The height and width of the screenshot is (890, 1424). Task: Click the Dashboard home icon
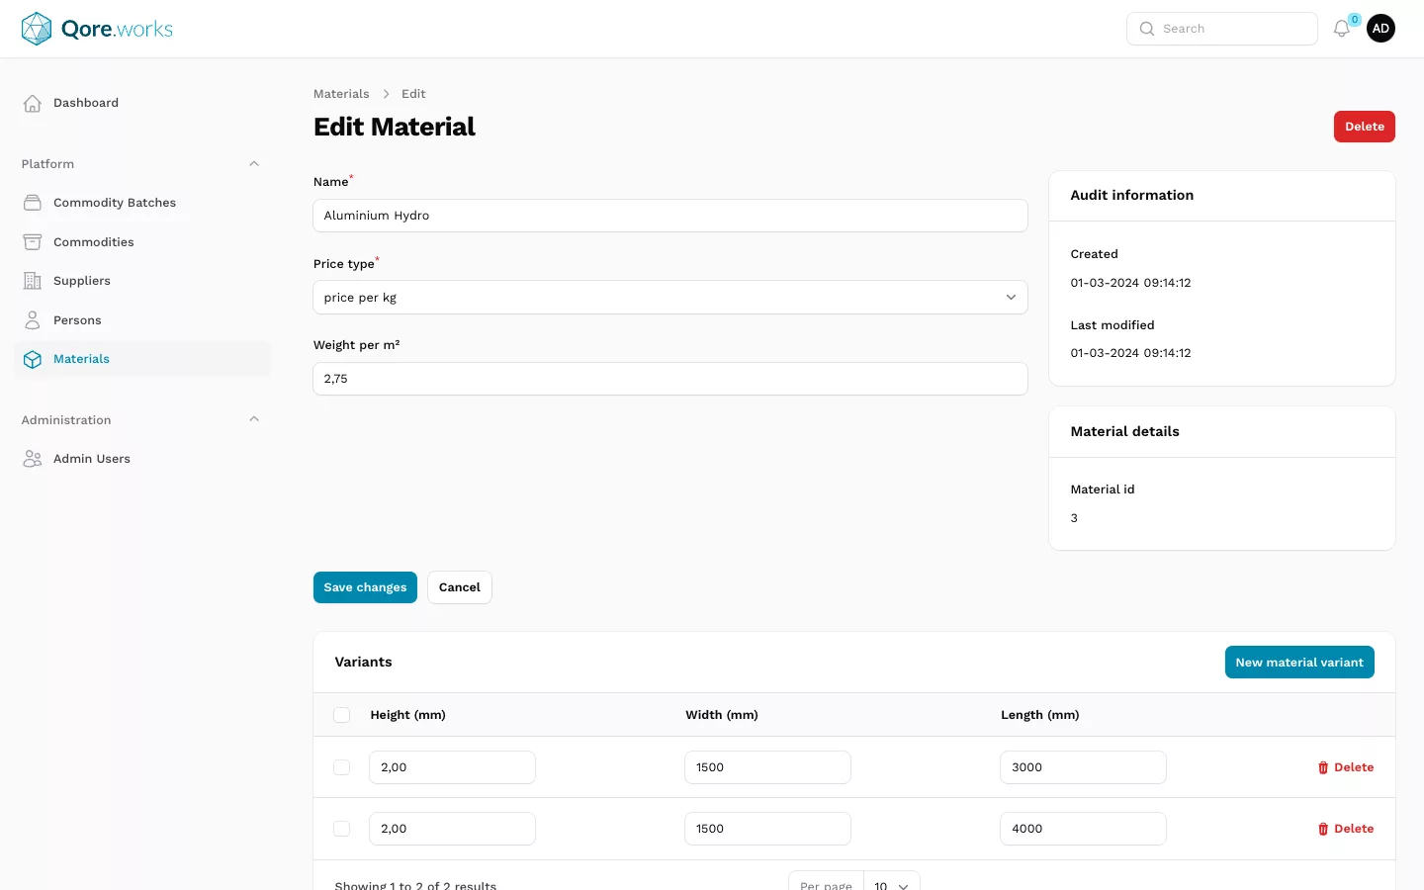click(33, 103)
